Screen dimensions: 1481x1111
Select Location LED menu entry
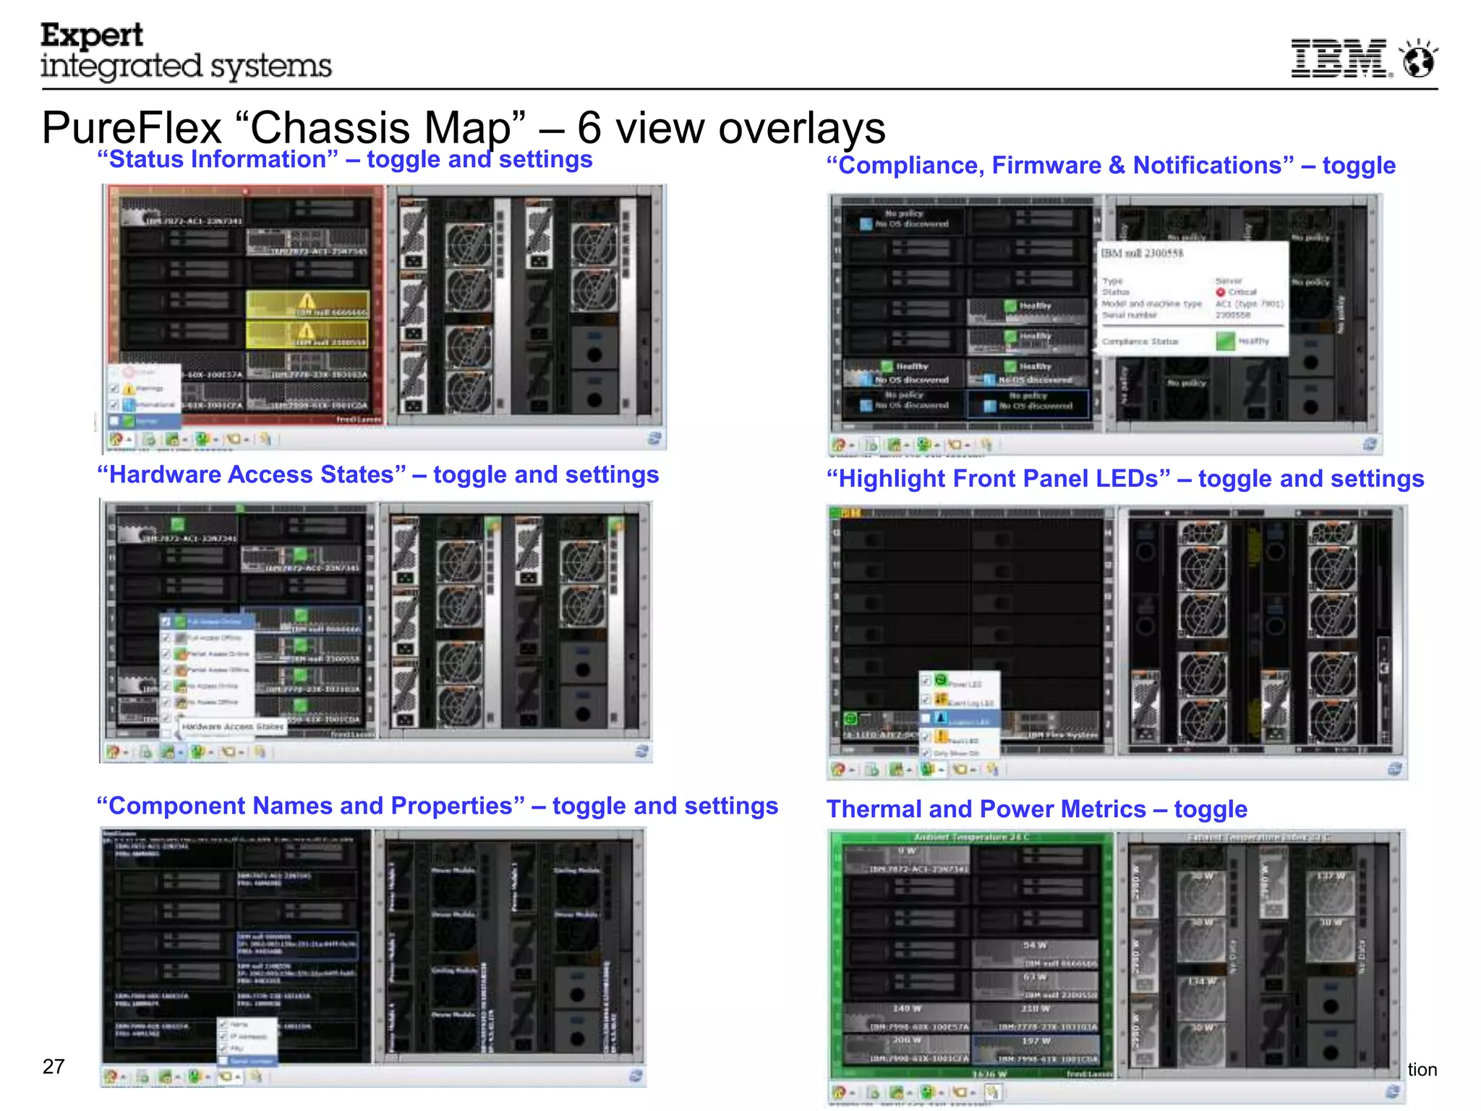[x=960, y=719]
